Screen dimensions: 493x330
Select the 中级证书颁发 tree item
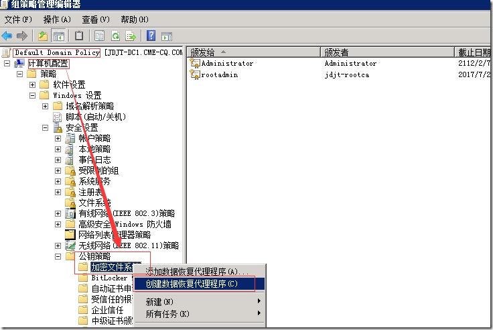pyautogui.click(x=112, y=321)
